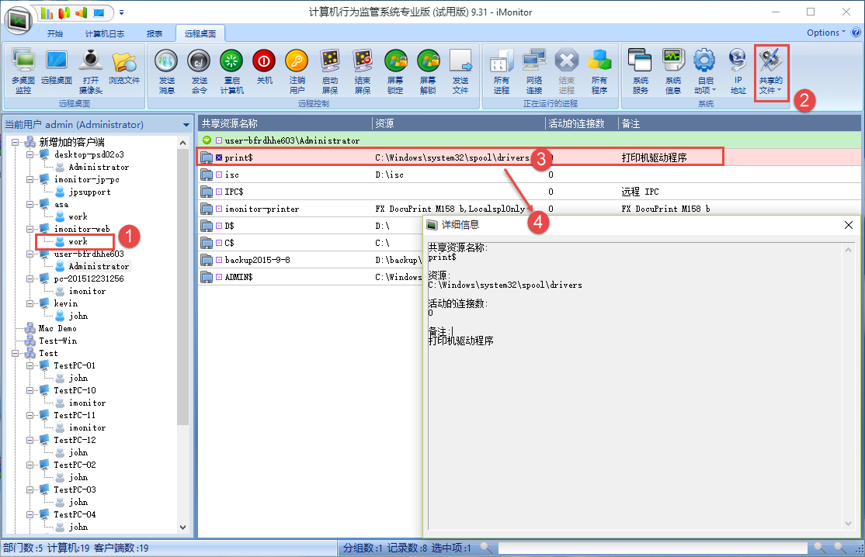This screenshot has width=865, height=557.
Task: Click the IP地址 icon
Action: pos(738,69)
